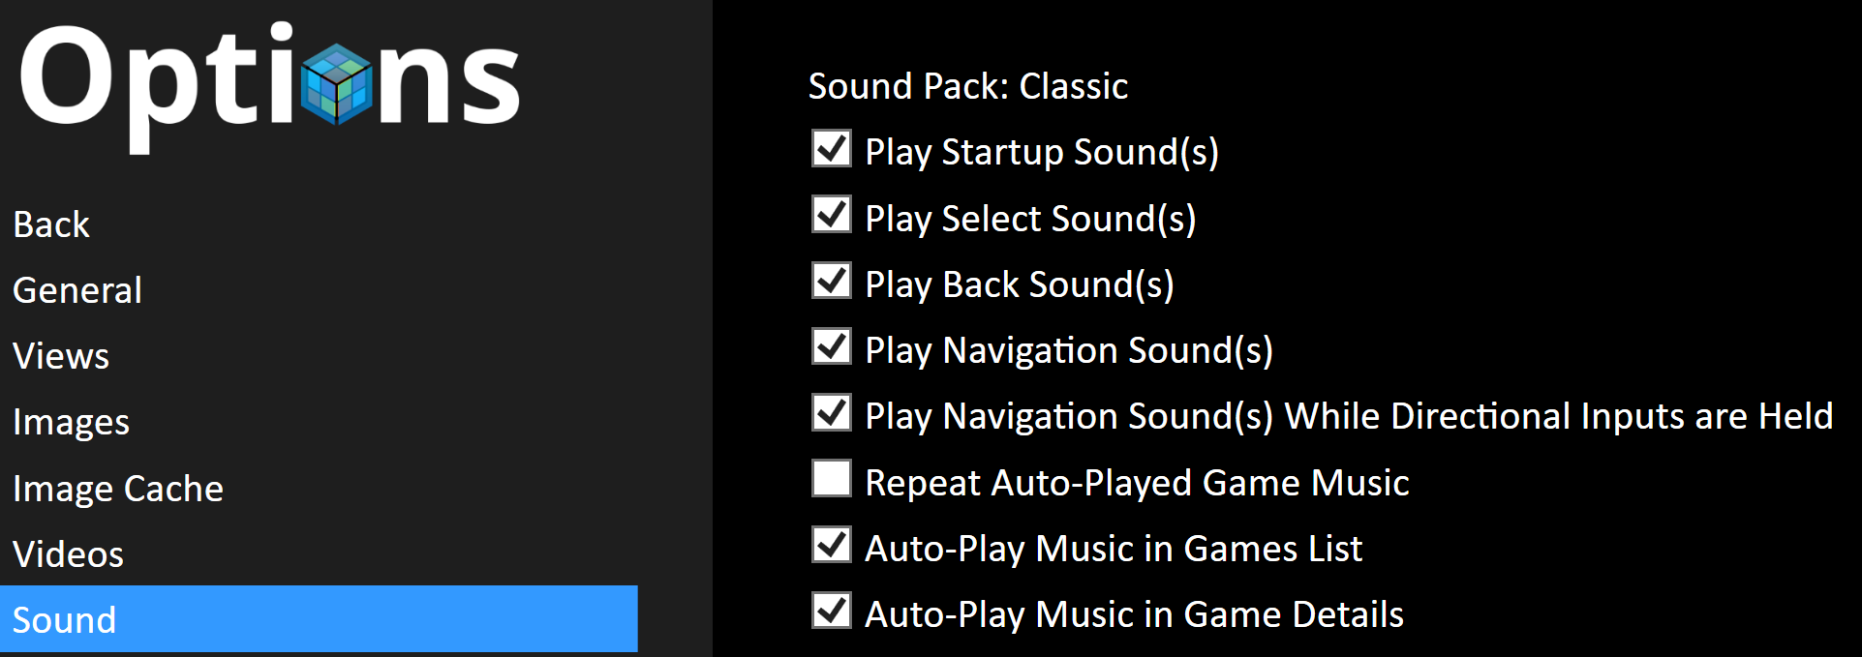Go Back from the options menu

51,224
